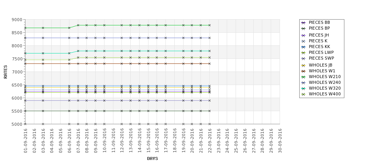Image resolution: width=376 pixels, height=165 pixels.
Task: Click the 30-09-2016 date label
Action: coord(280,141)
